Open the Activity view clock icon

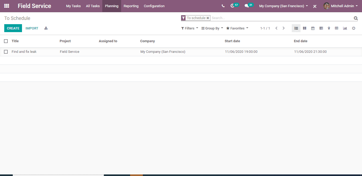point(354,28)
